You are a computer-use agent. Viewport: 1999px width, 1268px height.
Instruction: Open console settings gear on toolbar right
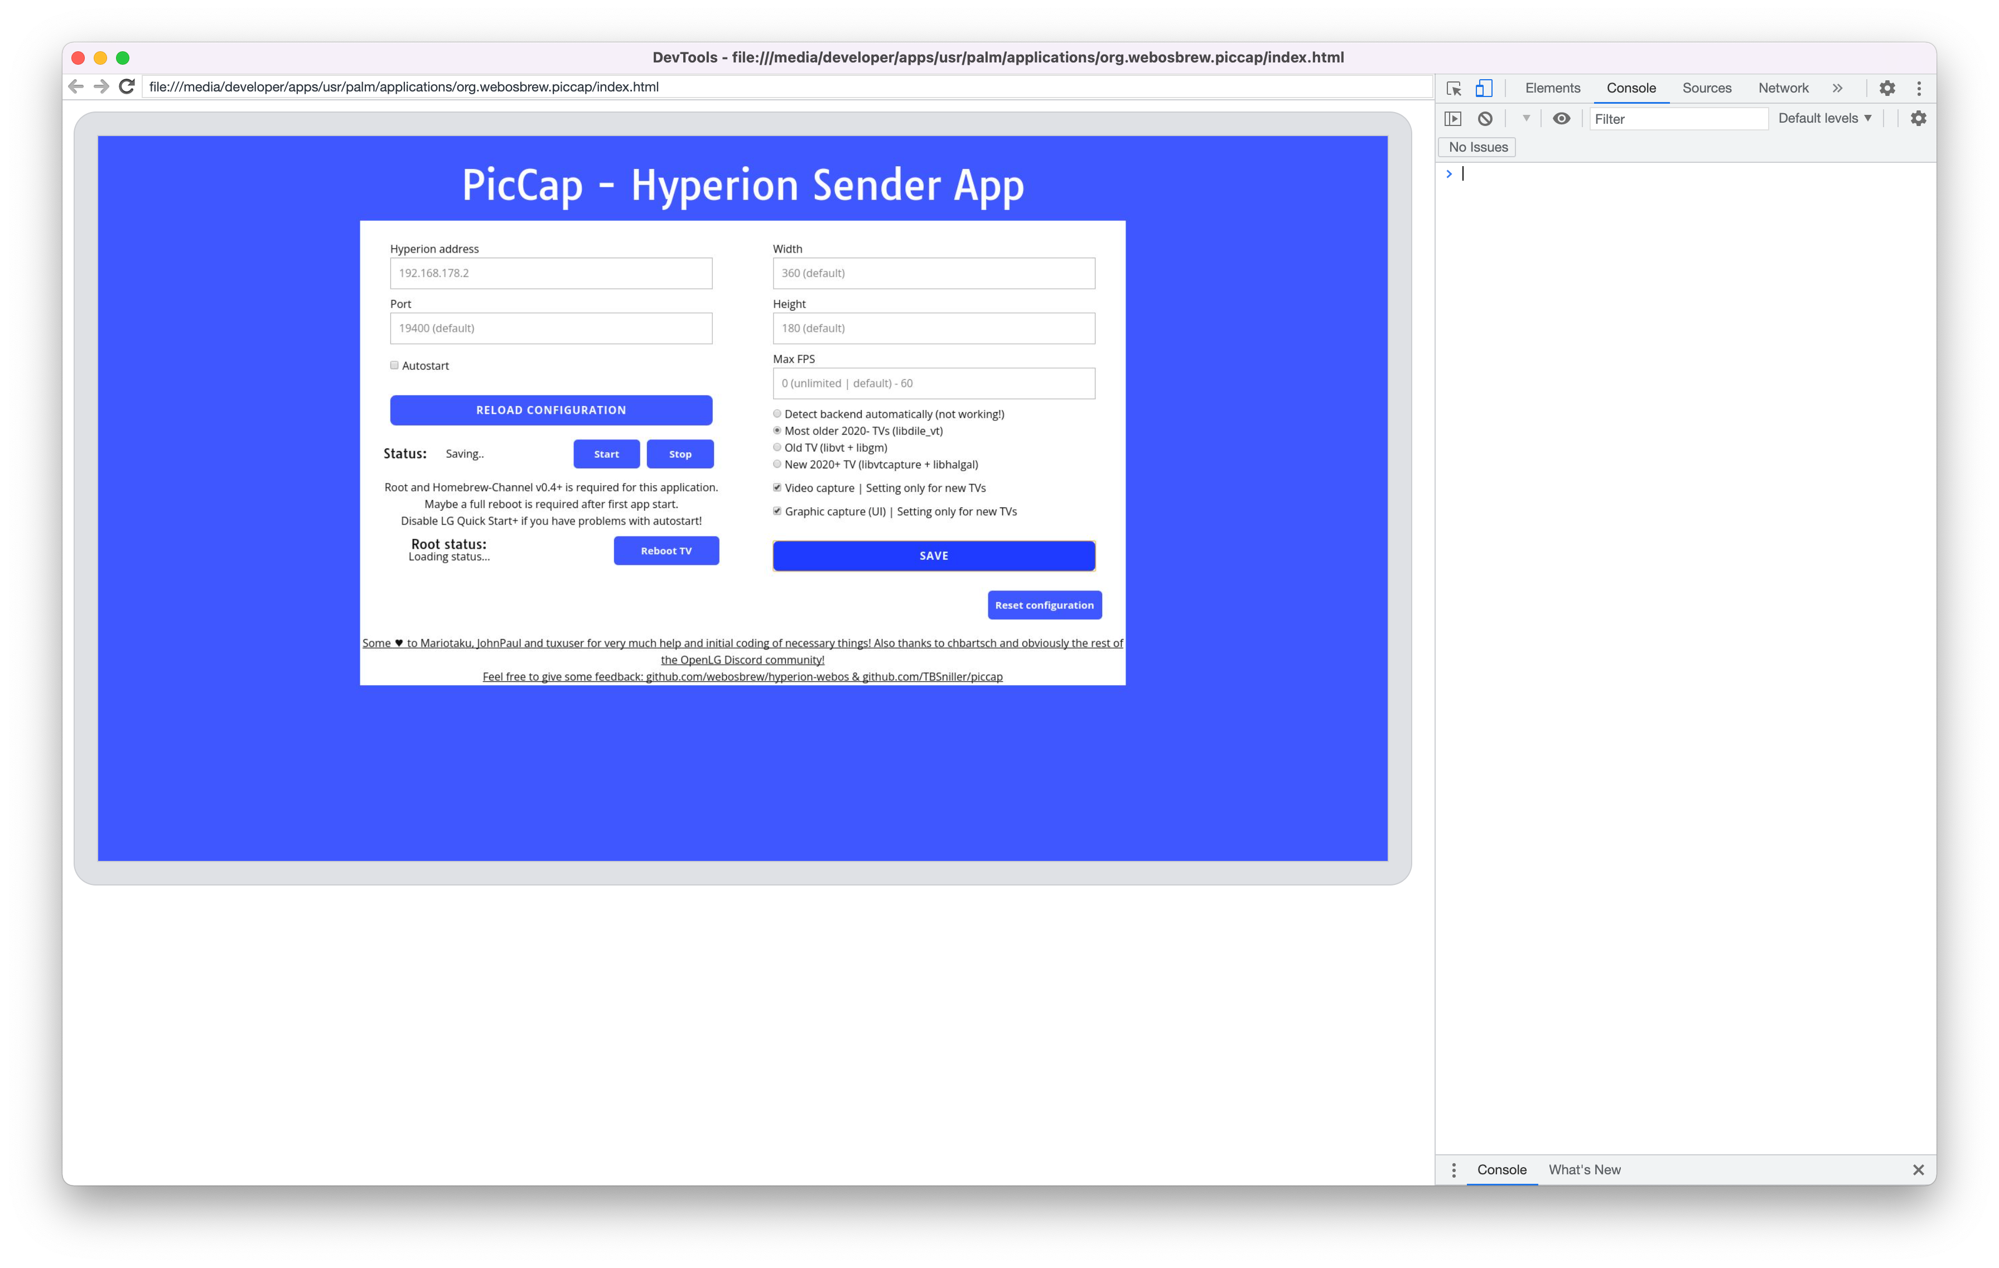point(1919,119)
